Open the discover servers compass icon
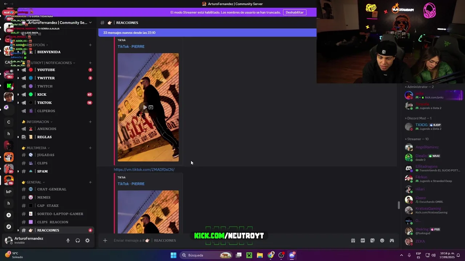465x261 pixels. tap(9, 227)
